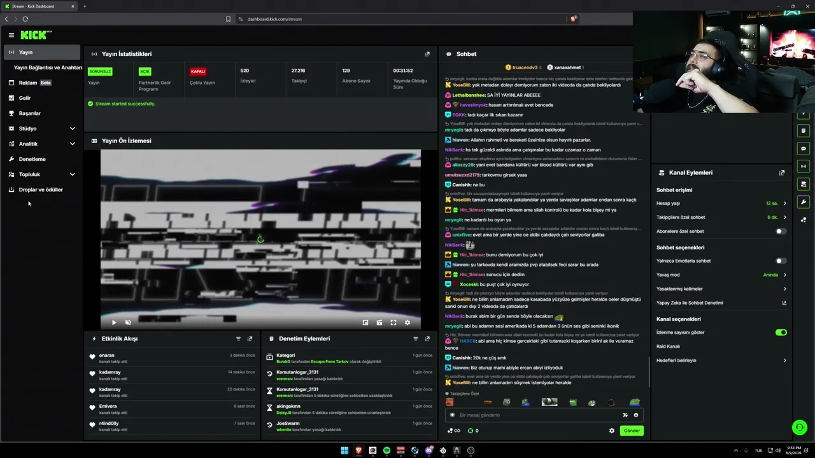The width and height of the screenshot is (815, 458).
Task: Open the preview player settings gear
Action: click(407, 323)
